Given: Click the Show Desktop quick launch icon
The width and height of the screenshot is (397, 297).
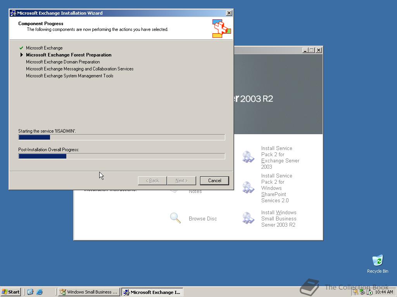Looking at the screenshot, I should point(30,292).
